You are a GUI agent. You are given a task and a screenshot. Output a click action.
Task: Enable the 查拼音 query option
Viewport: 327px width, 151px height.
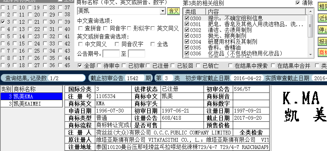[x=80, y=28]
